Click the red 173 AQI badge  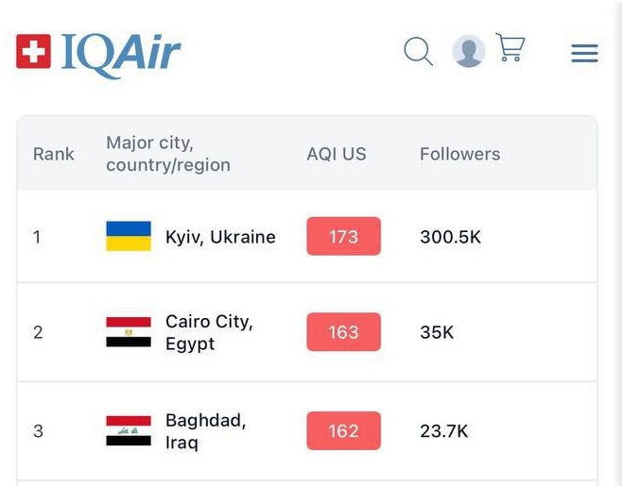(x=343, y=237)
